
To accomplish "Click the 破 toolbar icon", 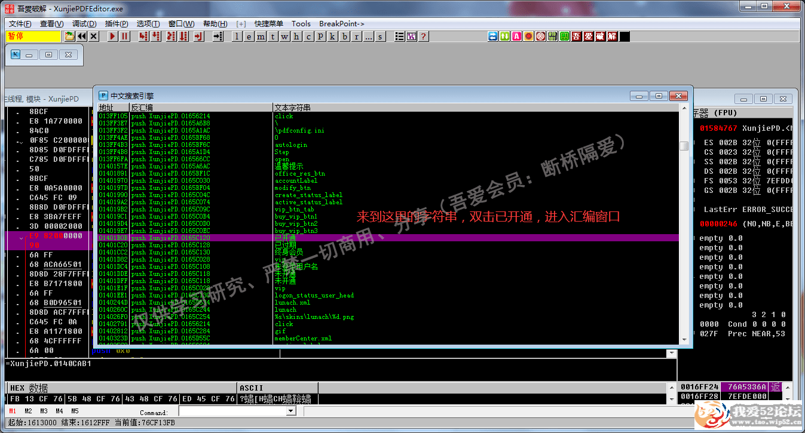I will [601, 36].
